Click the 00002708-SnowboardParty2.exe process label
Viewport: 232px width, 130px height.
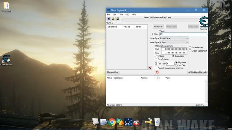tap(157, 17)
